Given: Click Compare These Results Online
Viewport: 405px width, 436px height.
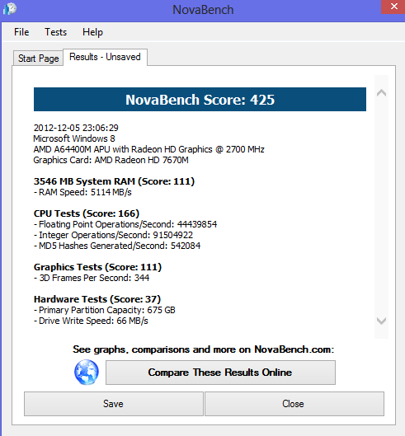Looking at the screenshot, I should point(220,373).
